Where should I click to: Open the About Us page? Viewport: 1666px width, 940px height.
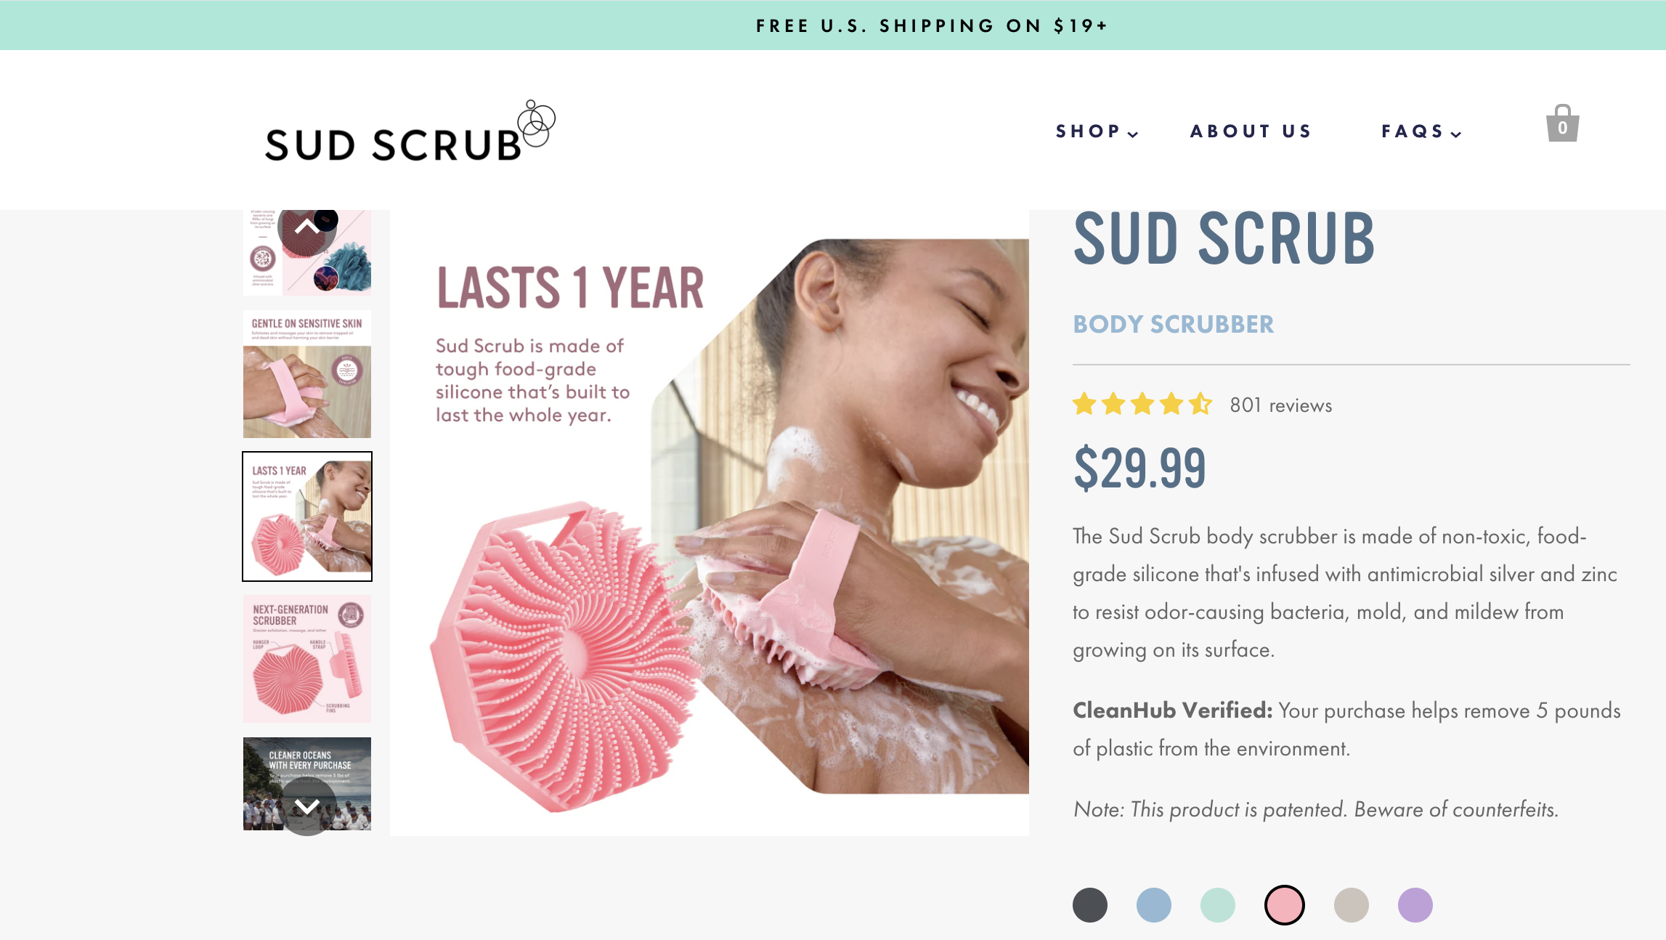1251,131
